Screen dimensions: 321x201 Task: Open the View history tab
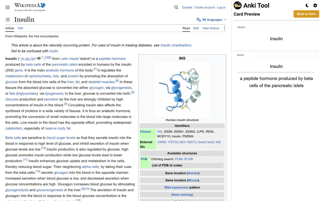click(211, 28)
